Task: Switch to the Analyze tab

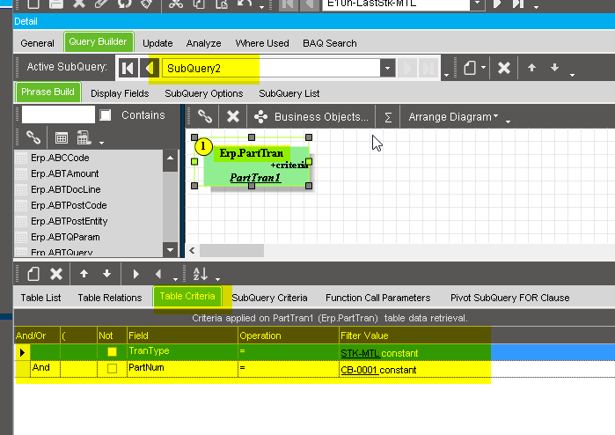Action: pyautogui.click(x=203, y=43)
